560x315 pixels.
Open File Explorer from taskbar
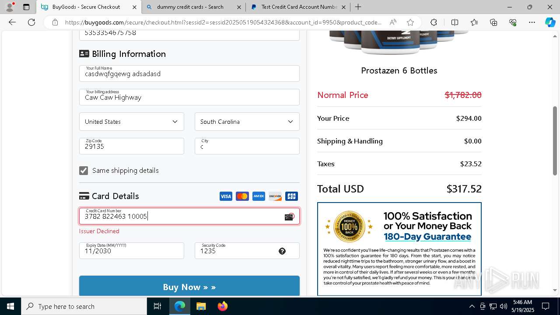[201, 306]
